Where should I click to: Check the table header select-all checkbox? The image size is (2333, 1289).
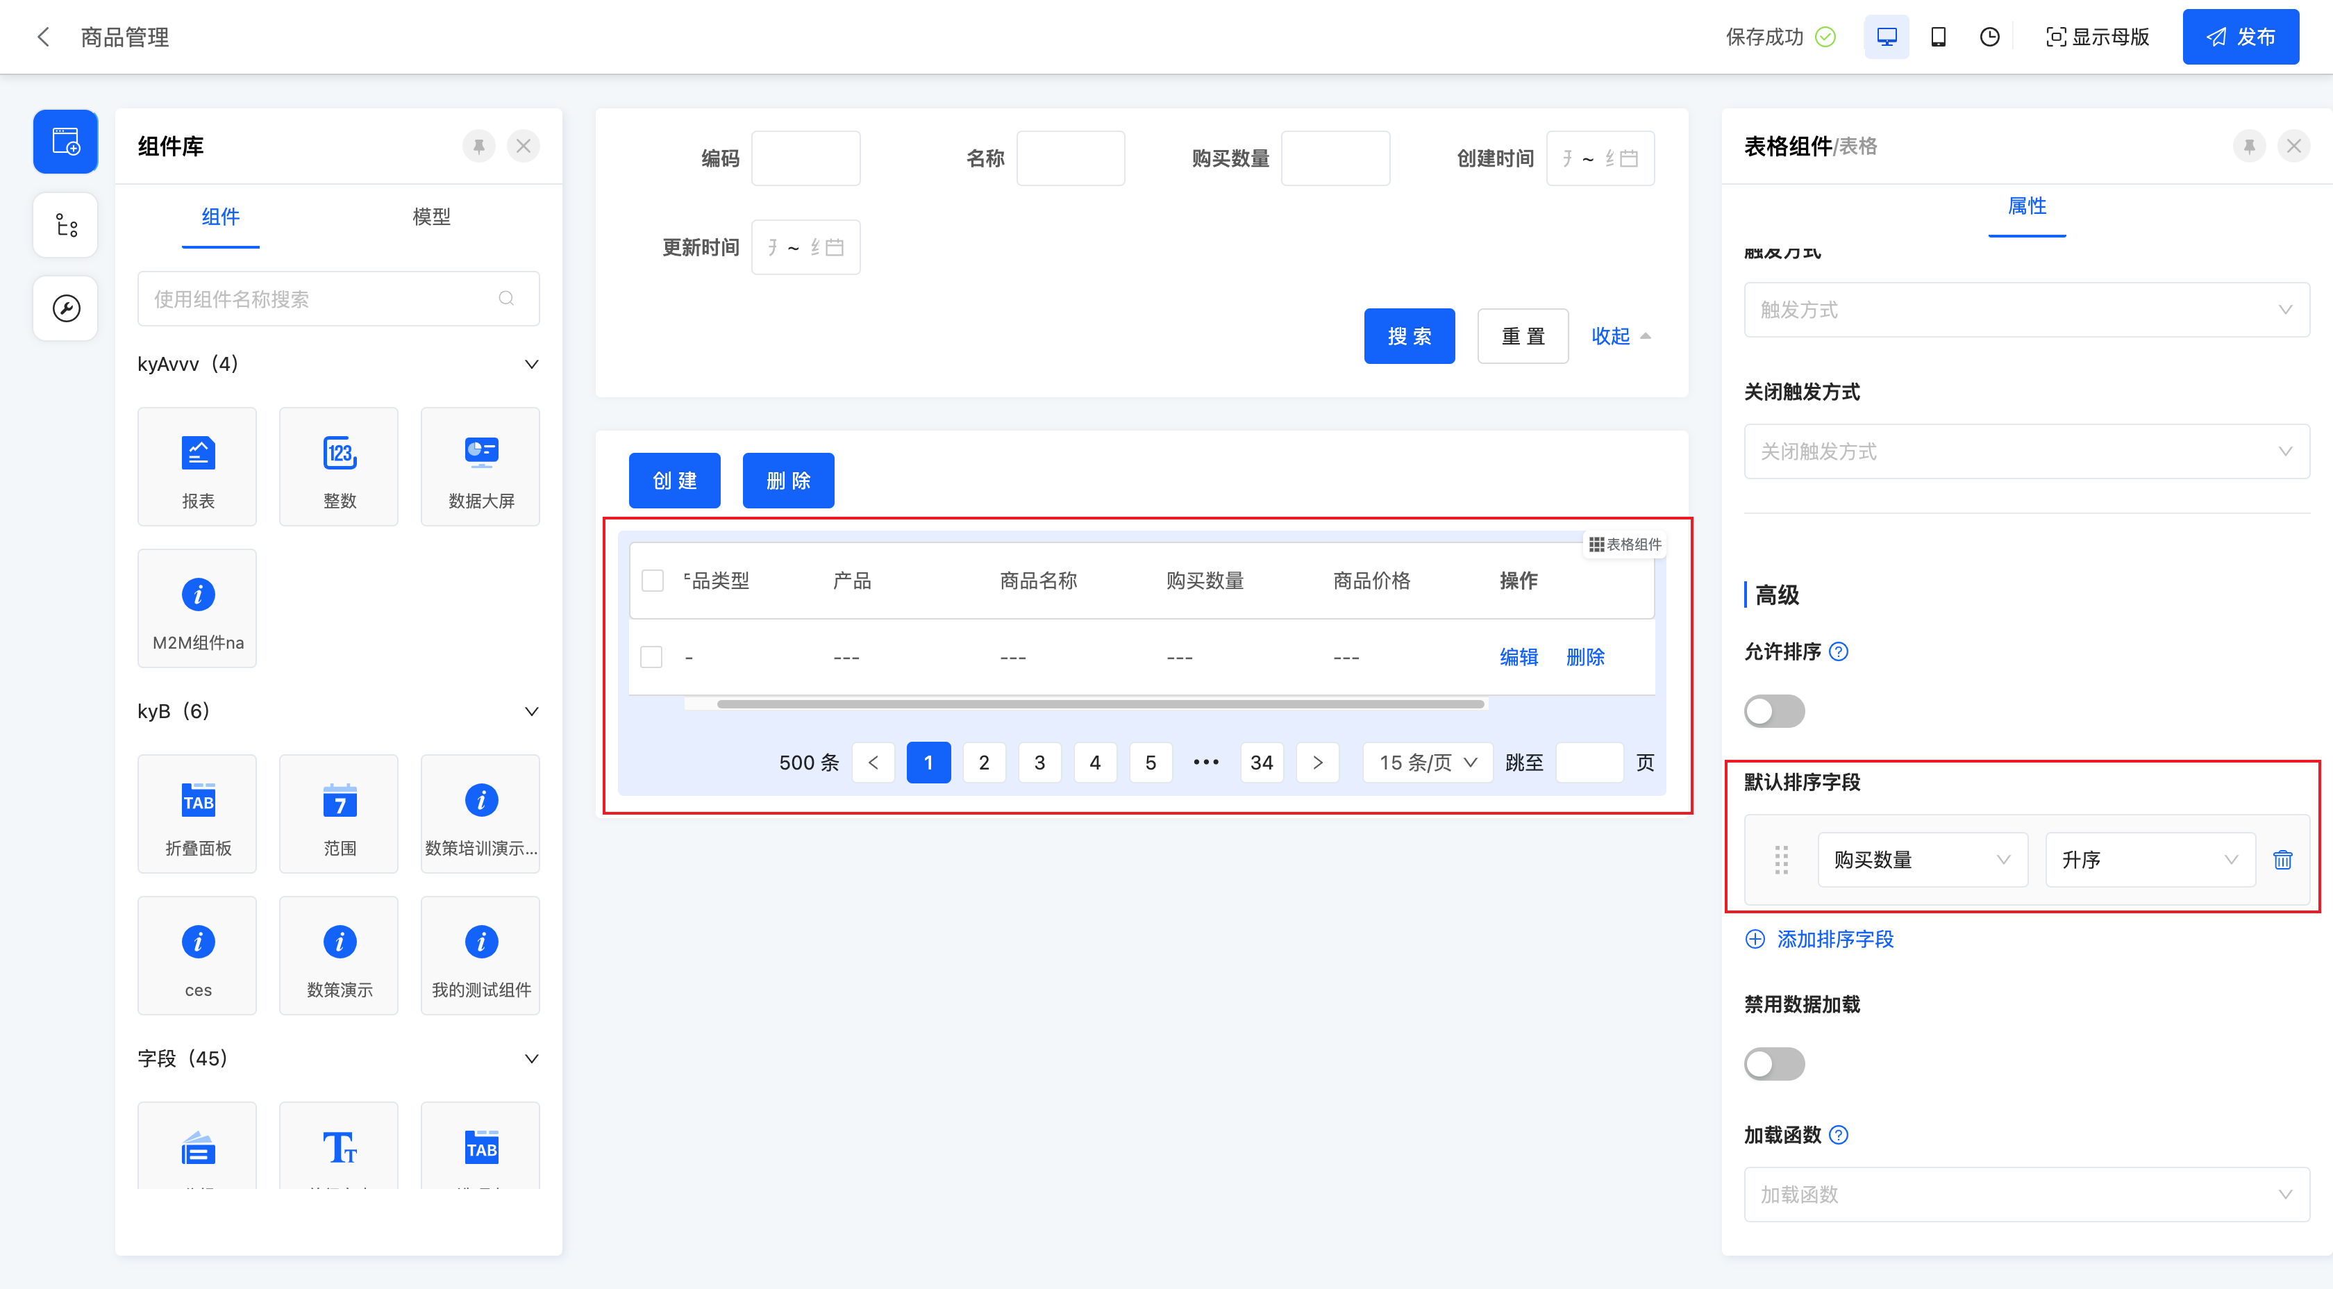tap(652, 581)
